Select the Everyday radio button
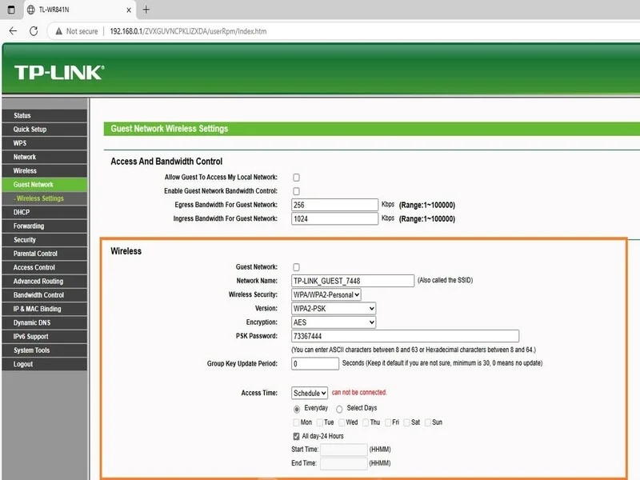640x480 pixels. [297, 409]
